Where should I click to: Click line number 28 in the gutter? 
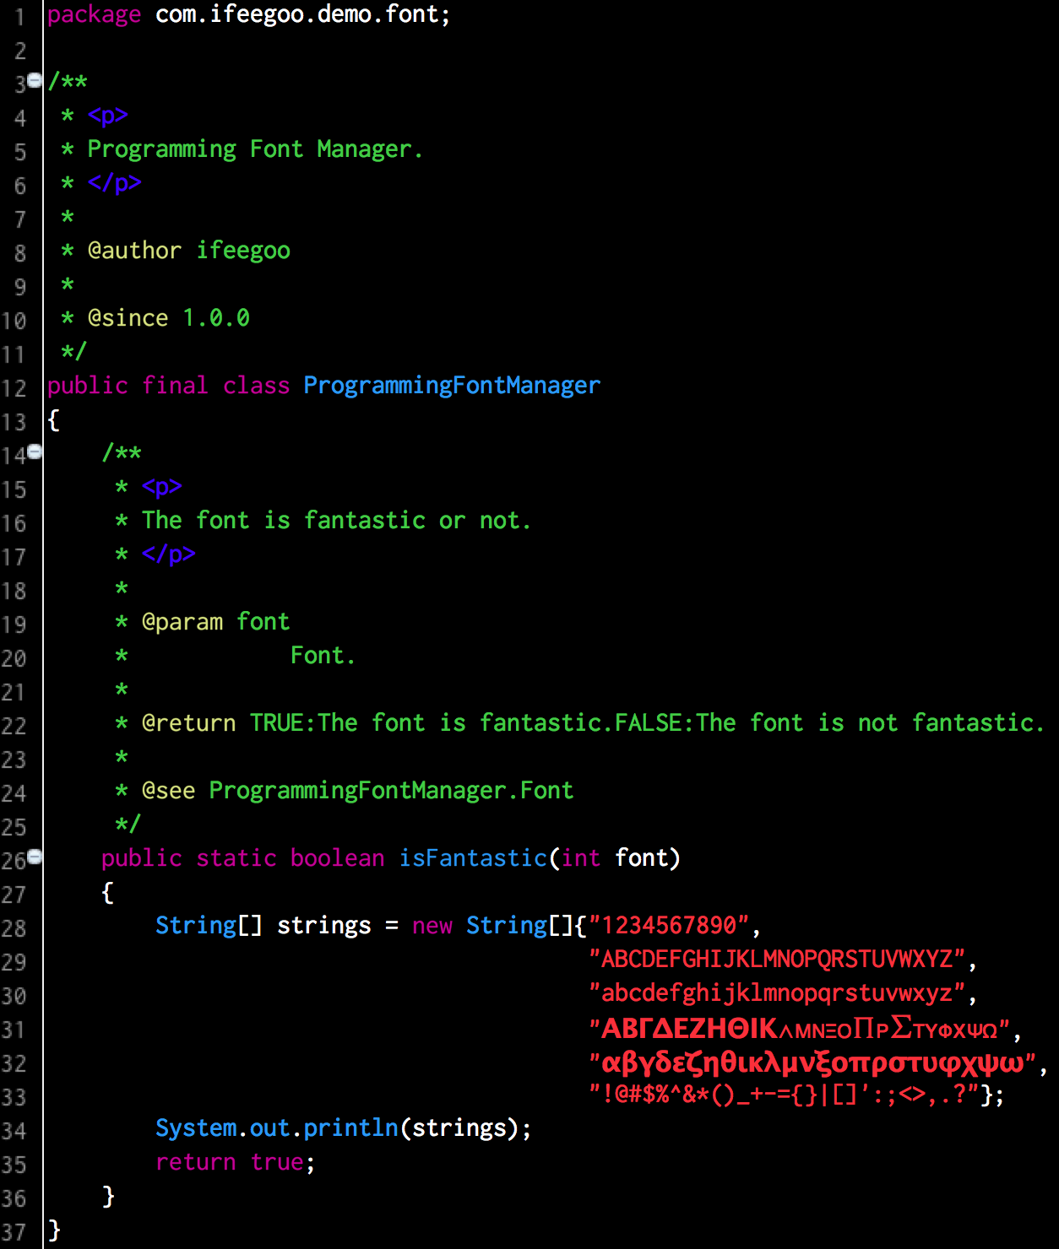(x=14, y=929)
